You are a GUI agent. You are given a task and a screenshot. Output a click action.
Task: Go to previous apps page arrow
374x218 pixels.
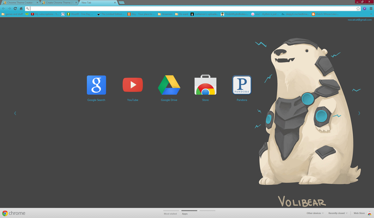click(x=15, y=113)
